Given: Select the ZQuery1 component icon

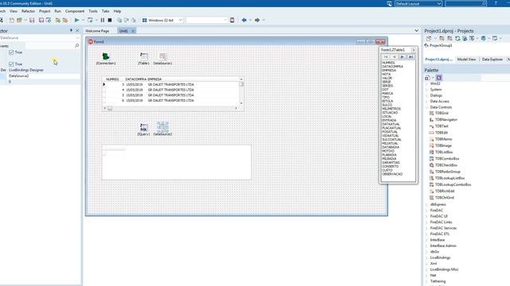Looking at the screenshot, I should (143, 127).
